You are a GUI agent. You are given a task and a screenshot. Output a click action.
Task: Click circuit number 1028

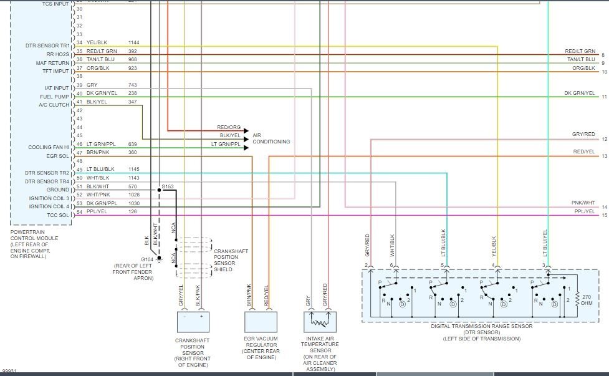(133, 195)
